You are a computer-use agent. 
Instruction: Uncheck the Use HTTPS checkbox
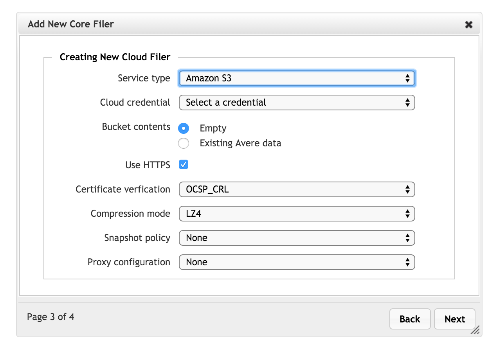coord(184,165)
